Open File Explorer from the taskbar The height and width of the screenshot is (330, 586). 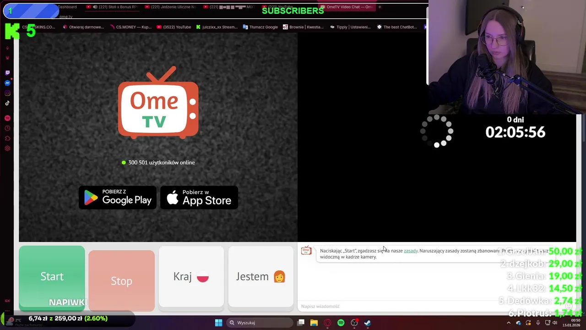tap(314, 323)
